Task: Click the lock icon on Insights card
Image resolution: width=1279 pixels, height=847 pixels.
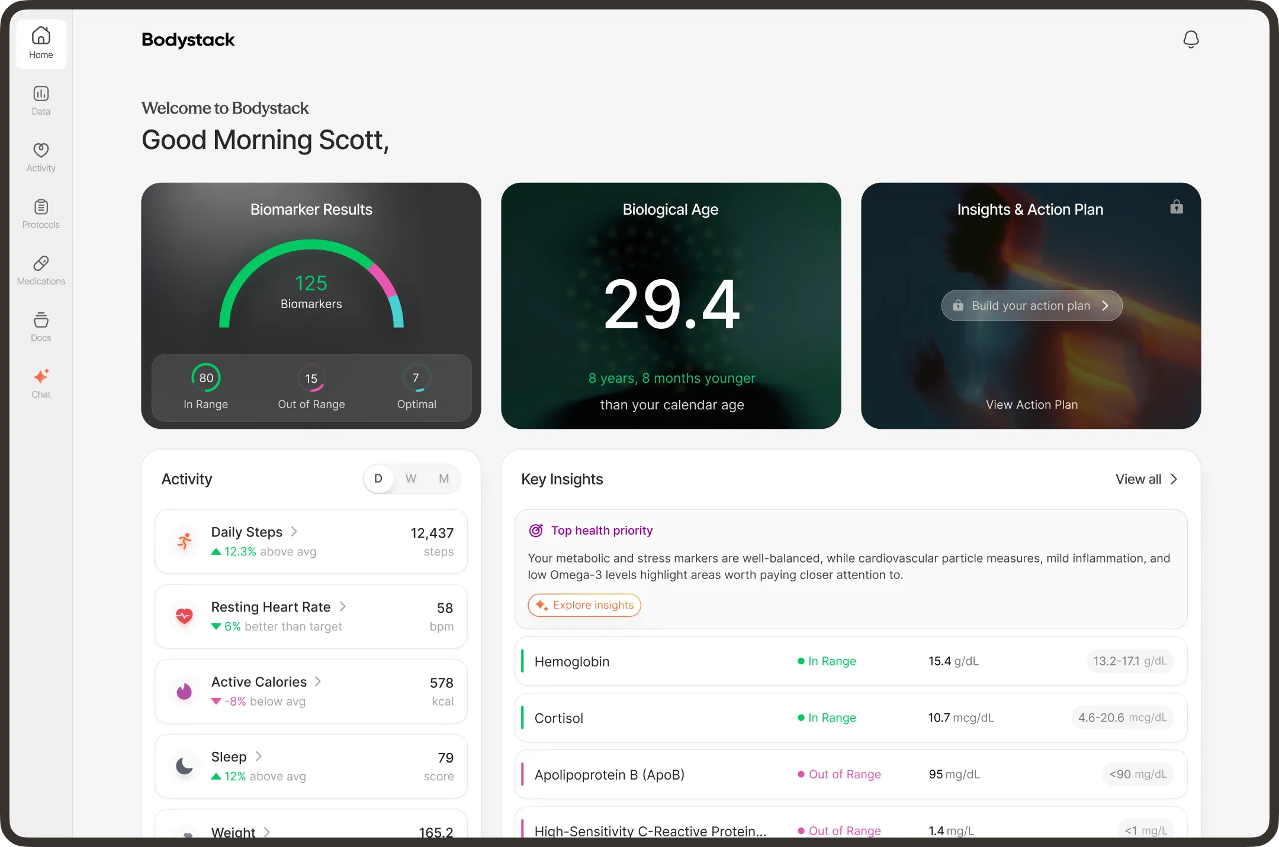Action: point(1176,207)
